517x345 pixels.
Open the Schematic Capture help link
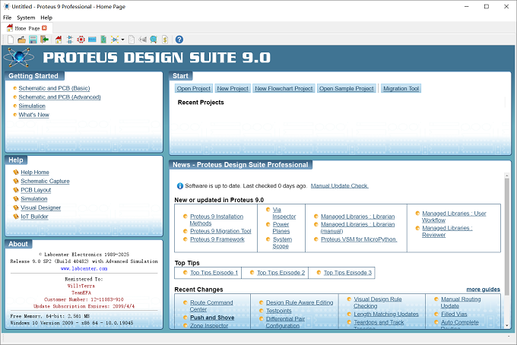[45, 181]
